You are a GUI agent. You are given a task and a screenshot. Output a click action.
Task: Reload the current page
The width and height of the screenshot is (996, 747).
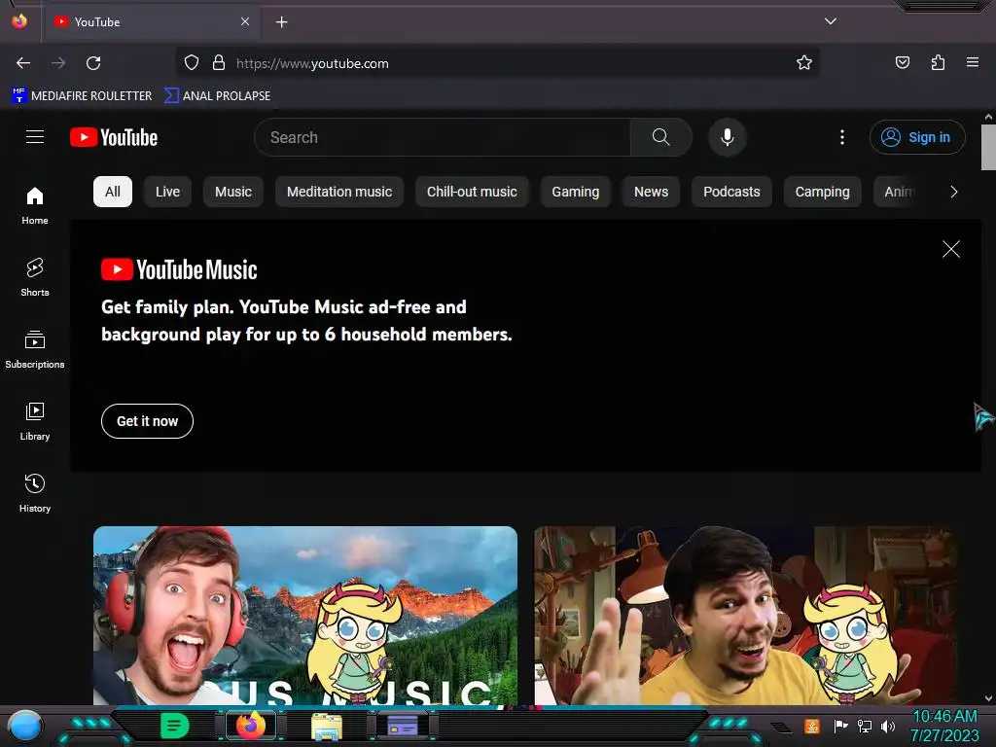coord(93,63)
